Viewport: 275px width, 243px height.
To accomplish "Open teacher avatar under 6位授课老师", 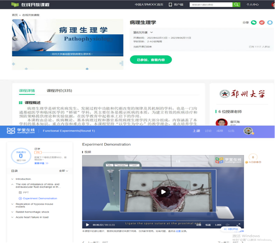I will pos(222,122).
